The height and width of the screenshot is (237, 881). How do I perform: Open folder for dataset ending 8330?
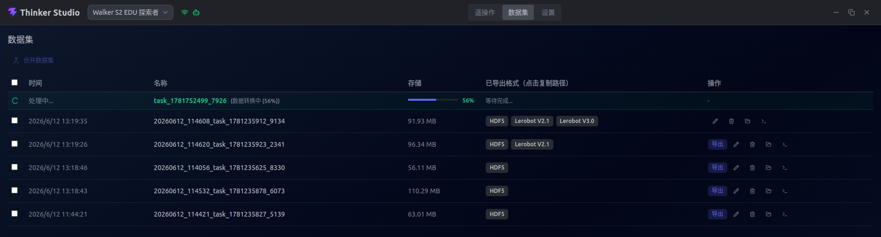[769, 168]
